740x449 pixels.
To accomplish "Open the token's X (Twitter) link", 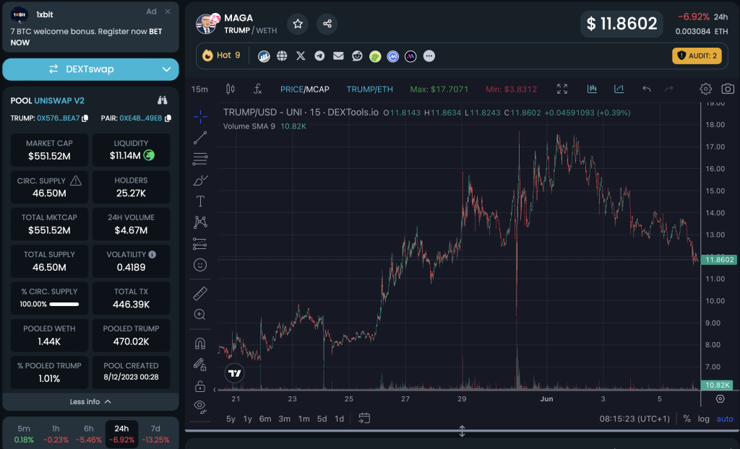I will pos(301,56).
